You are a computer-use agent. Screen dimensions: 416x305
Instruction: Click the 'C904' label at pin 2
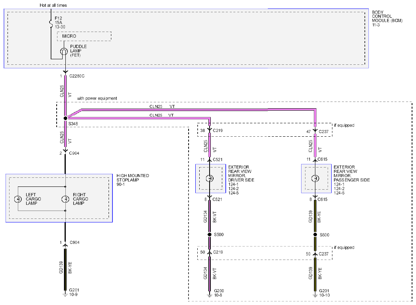(74, 153)
